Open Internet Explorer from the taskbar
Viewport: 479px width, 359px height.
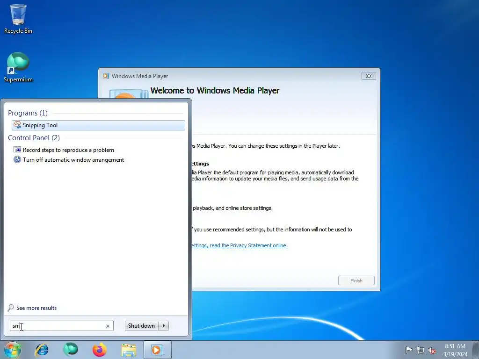click(42, 350)
